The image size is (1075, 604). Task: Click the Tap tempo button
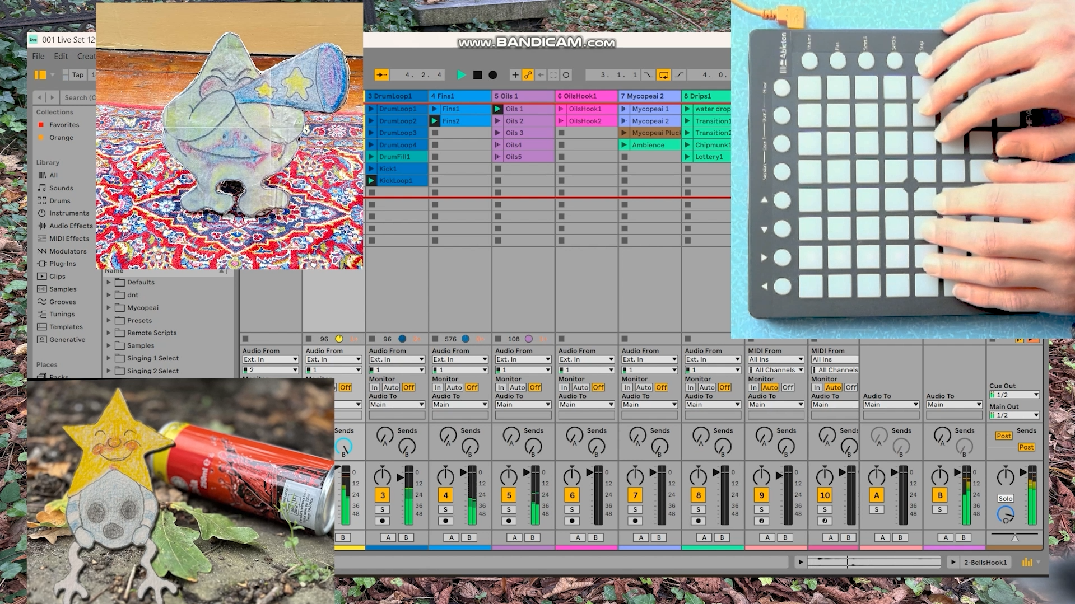(x=78, y=75)
